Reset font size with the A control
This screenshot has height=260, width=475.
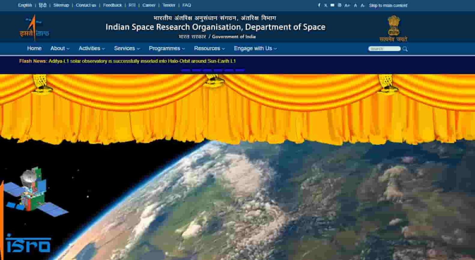coord(355,5)
